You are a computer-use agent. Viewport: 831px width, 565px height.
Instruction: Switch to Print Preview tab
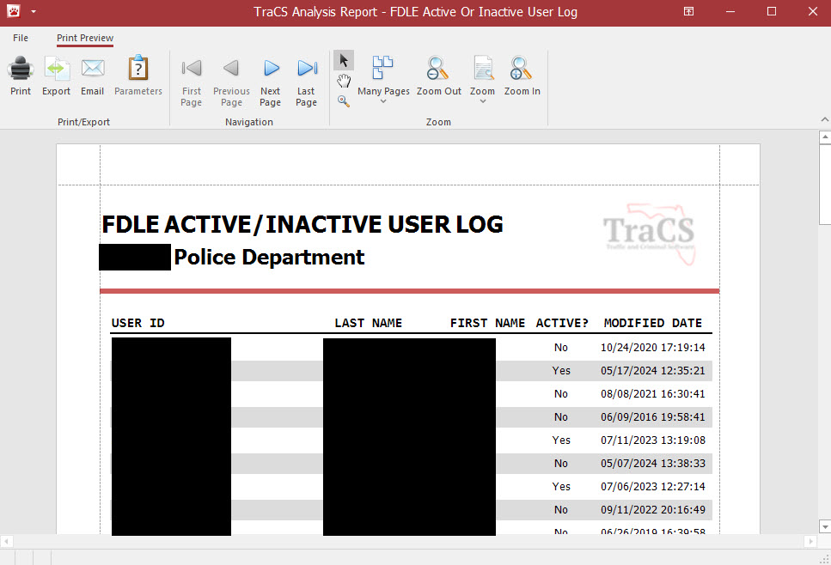pyautogui.click(x=85, y=38)
